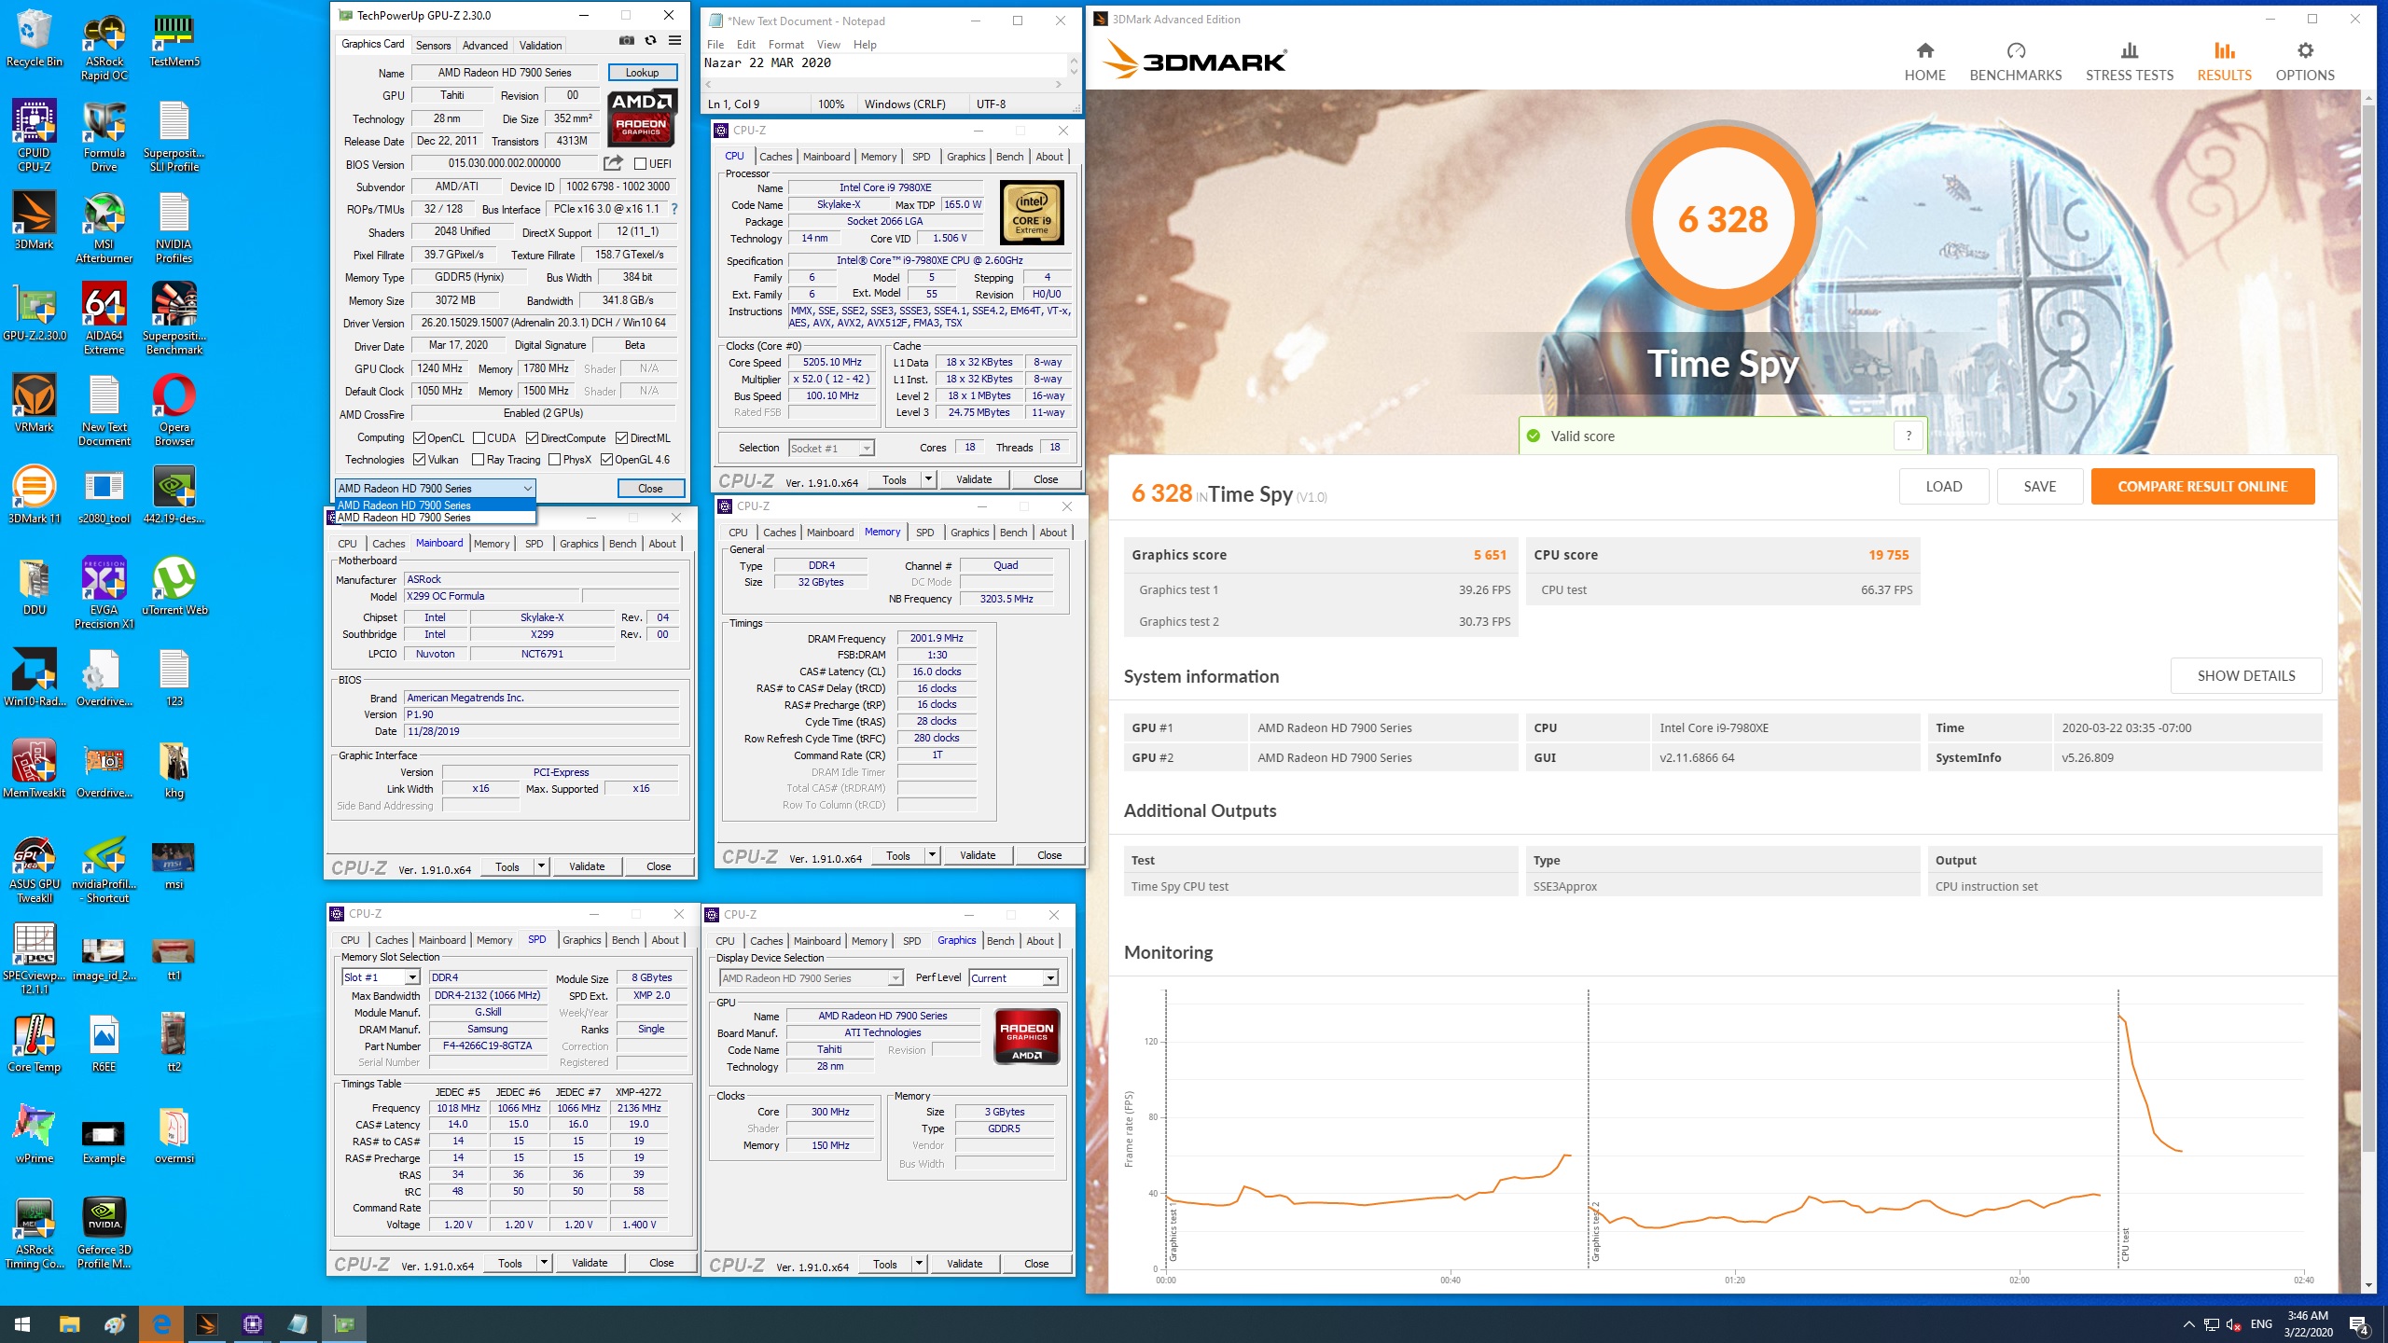
Task: Click the Valid score question mark button
Action: 1909,436
